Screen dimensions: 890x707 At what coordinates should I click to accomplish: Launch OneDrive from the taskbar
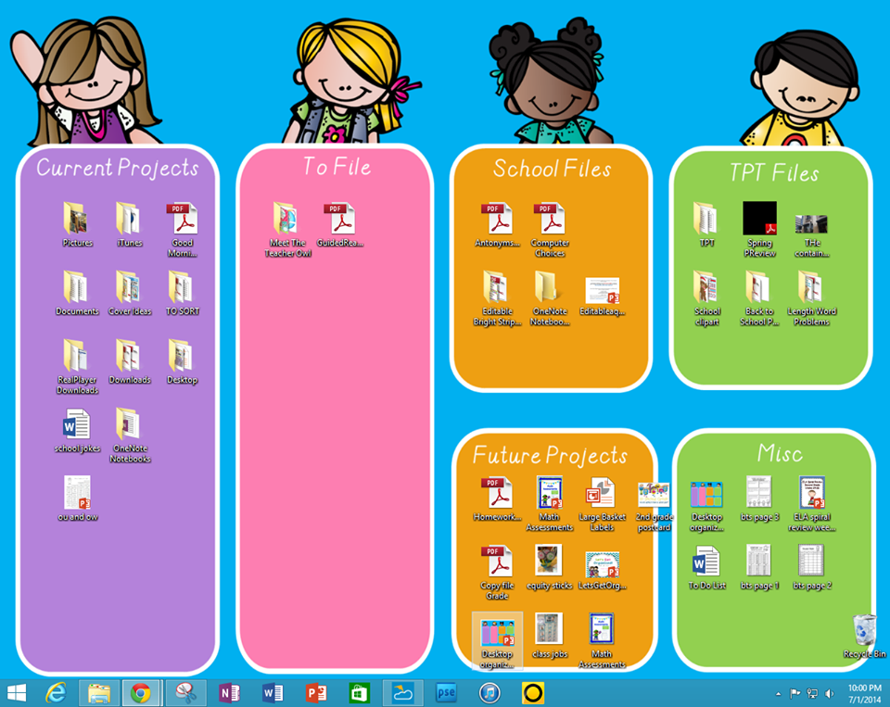click(x=401, y=693)
